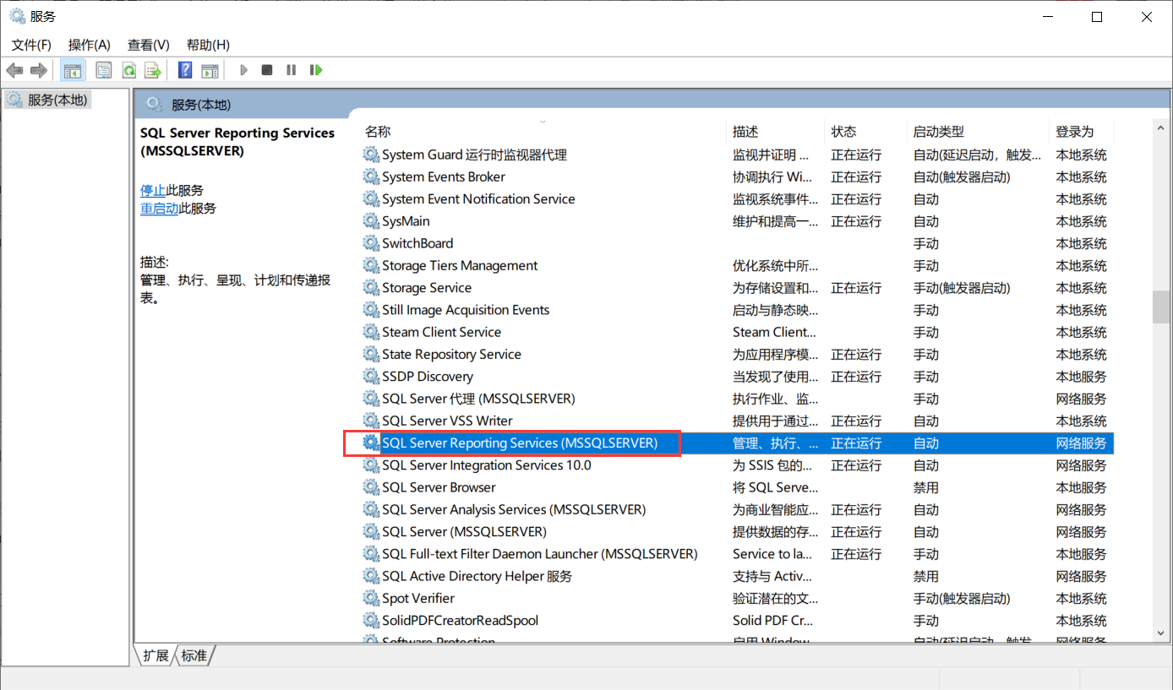Click the gear icon of SQL Server Browser
Viewport: 1173px width, 690px height.
(x=371, y=487)
